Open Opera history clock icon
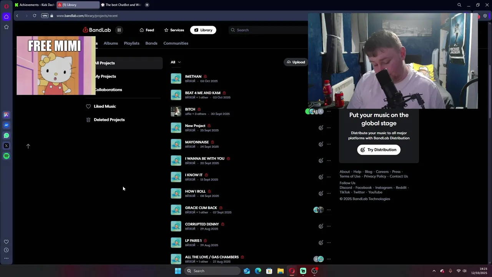This screenshot has width=492, height=277. [6, 250]
